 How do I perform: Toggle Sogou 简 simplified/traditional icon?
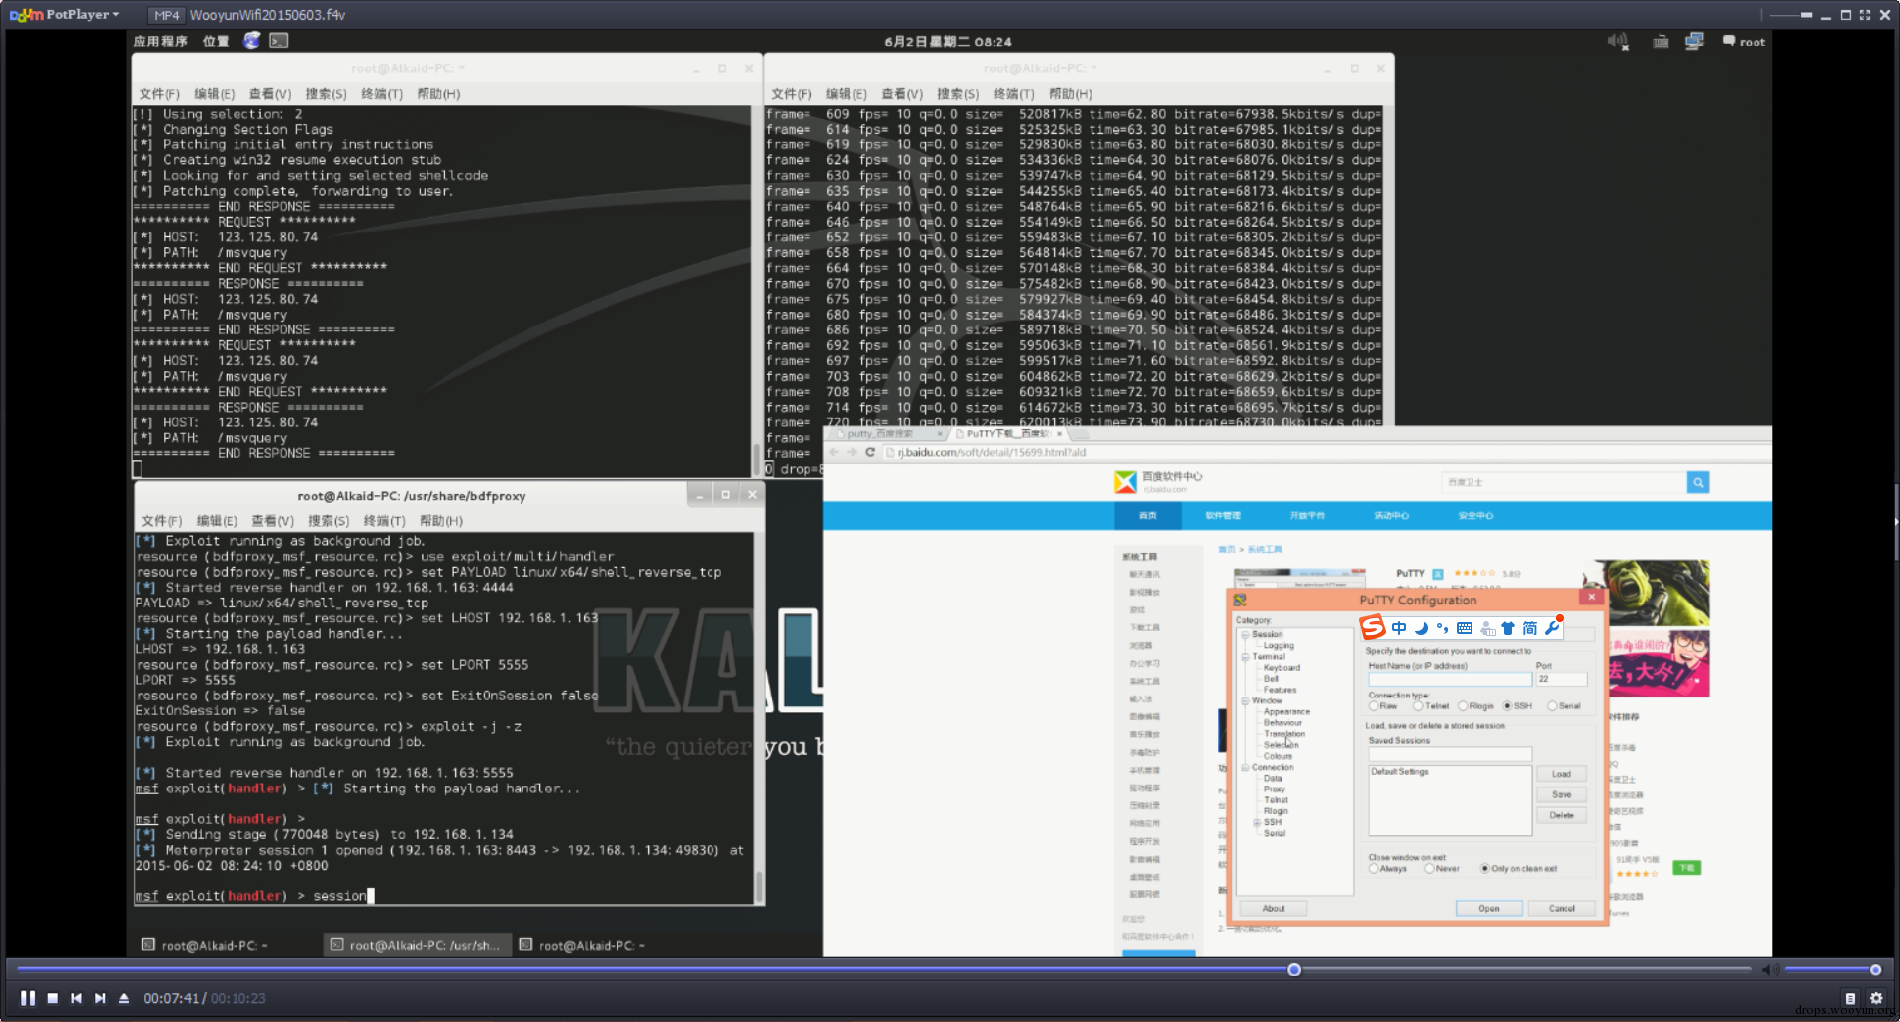pyautogui.click(x=1530, y=628)
